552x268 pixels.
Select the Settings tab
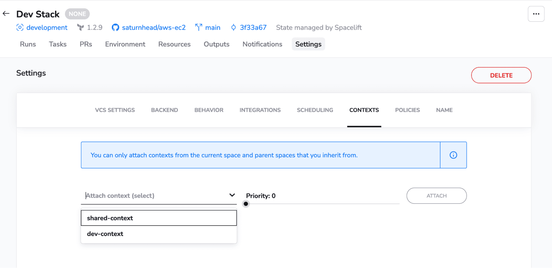pyautogui.click(x=308, y=44)
